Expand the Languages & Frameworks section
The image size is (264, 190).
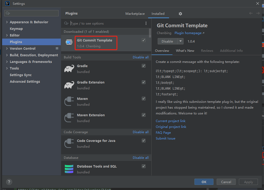(x=7, y=62)
